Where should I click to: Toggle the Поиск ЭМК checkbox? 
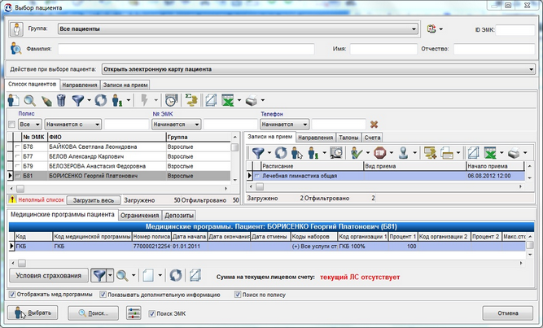click(x=151, y=313)
